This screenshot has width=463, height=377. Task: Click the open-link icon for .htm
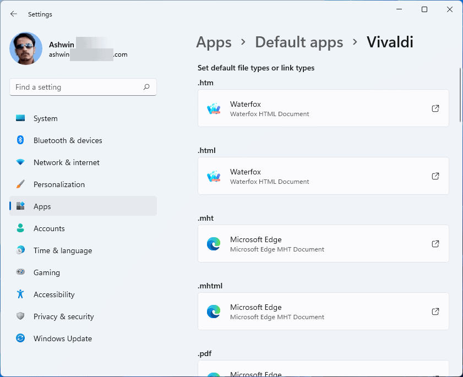click(x=435, y=108)
